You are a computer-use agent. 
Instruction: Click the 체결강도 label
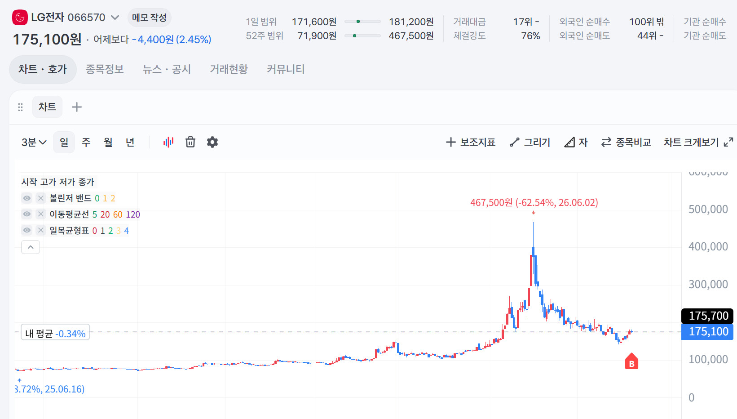coord(469,36)
